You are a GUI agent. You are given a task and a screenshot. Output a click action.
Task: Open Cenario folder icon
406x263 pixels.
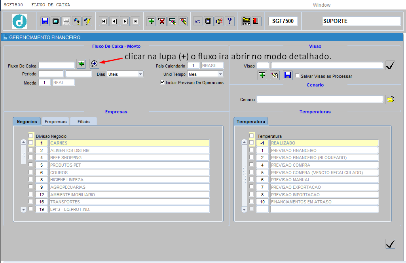tap(391, 100)
